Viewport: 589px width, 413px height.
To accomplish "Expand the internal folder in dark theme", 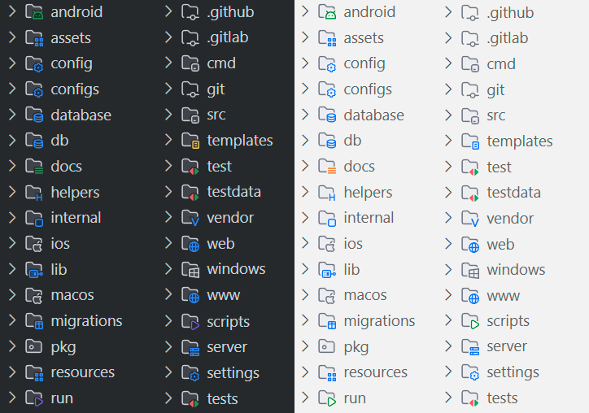I will tap(12, 217).
